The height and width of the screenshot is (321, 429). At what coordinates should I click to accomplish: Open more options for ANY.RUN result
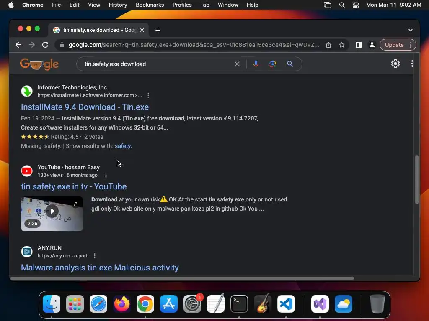[x=95, y=256]
